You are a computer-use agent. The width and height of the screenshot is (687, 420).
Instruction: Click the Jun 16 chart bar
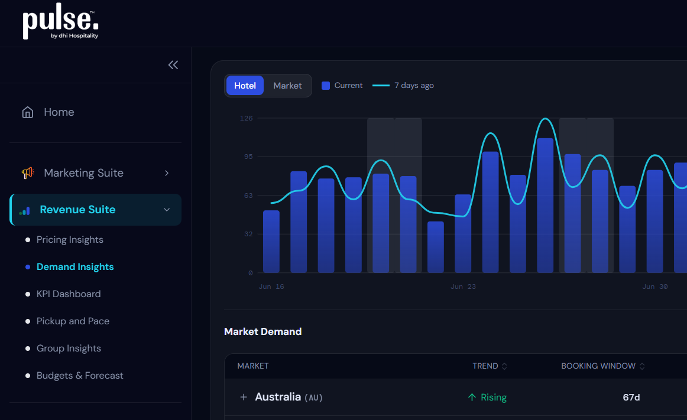point(271,242)
